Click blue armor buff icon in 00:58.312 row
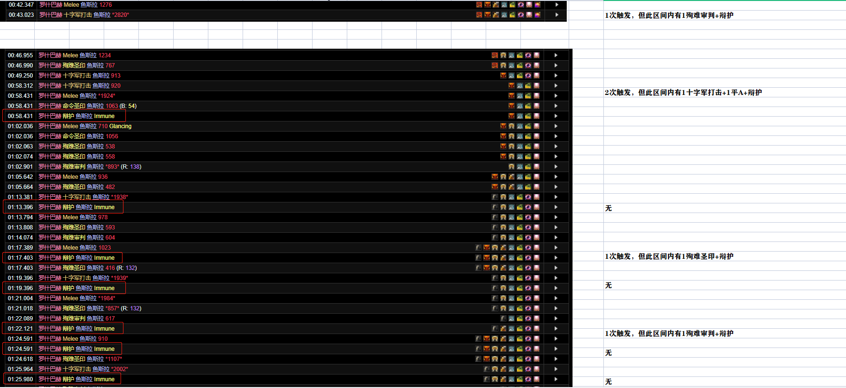 519,86
